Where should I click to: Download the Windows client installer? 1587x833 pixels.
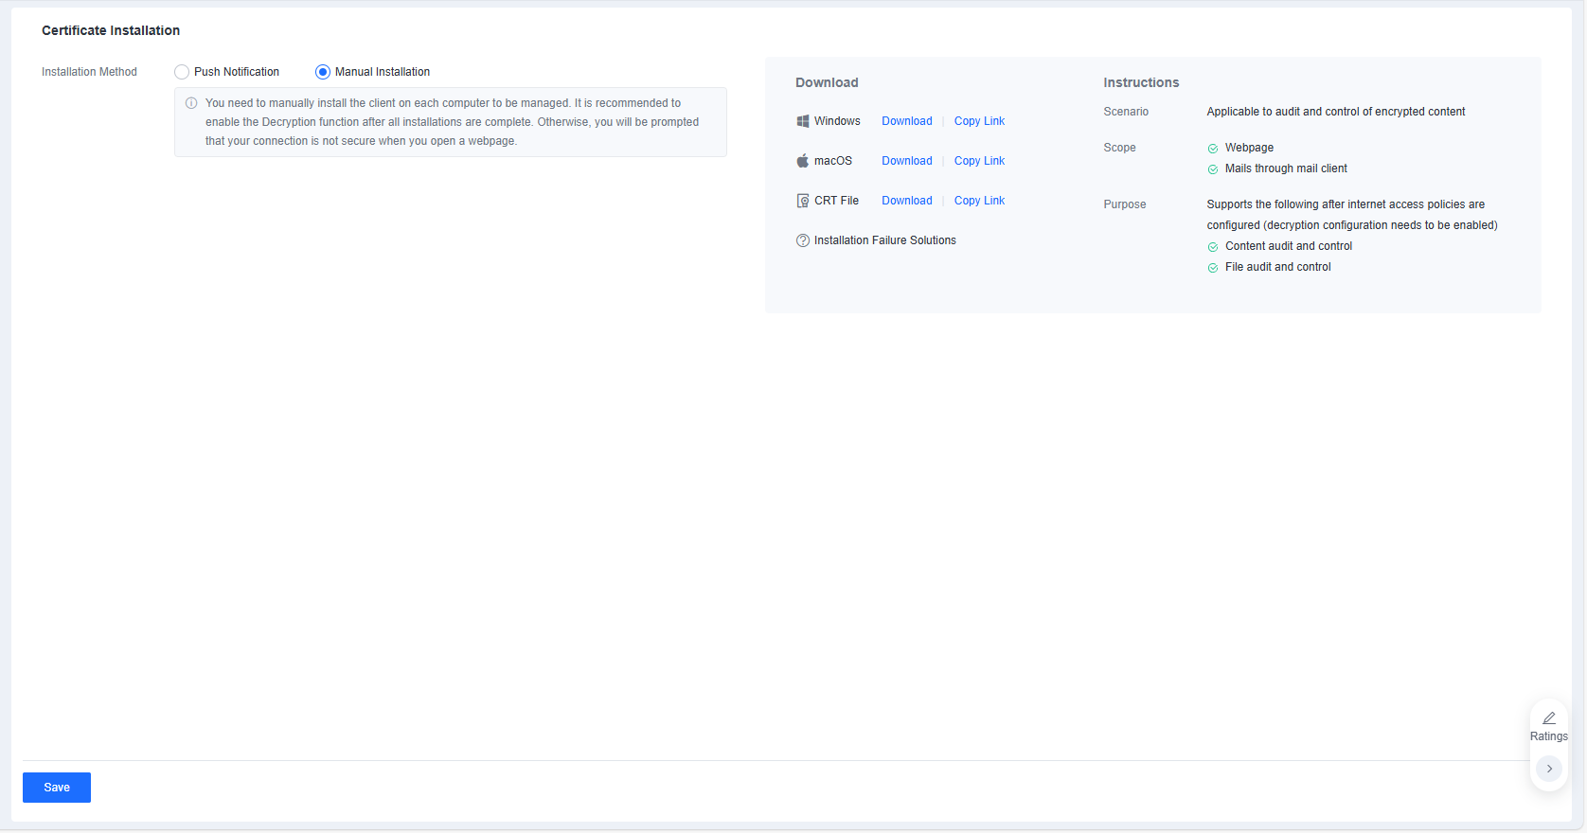click(907, 121)
